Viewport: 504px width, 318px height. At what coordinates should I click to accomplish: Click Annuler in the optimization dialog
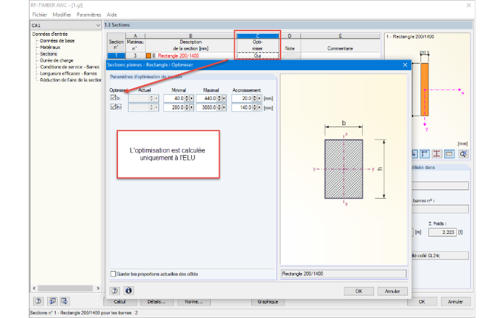(393, 291)
